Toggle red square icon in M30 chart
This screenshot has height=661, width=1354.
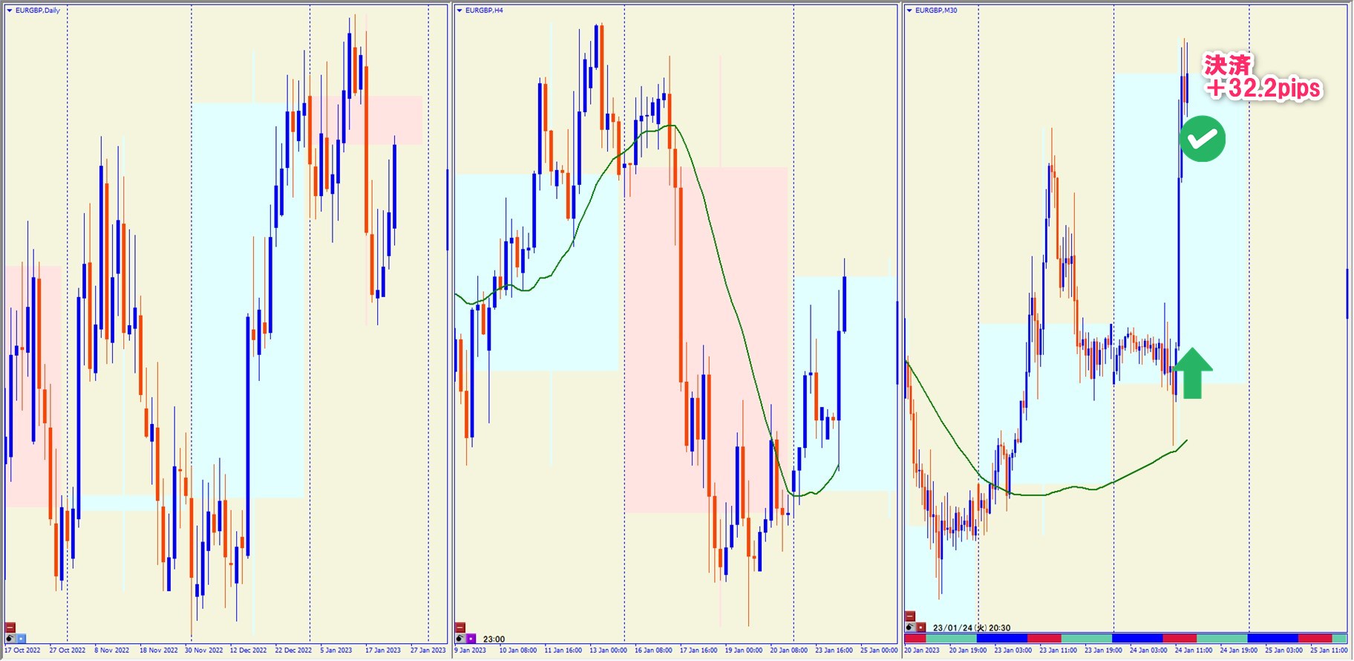(x=920, y=628)
